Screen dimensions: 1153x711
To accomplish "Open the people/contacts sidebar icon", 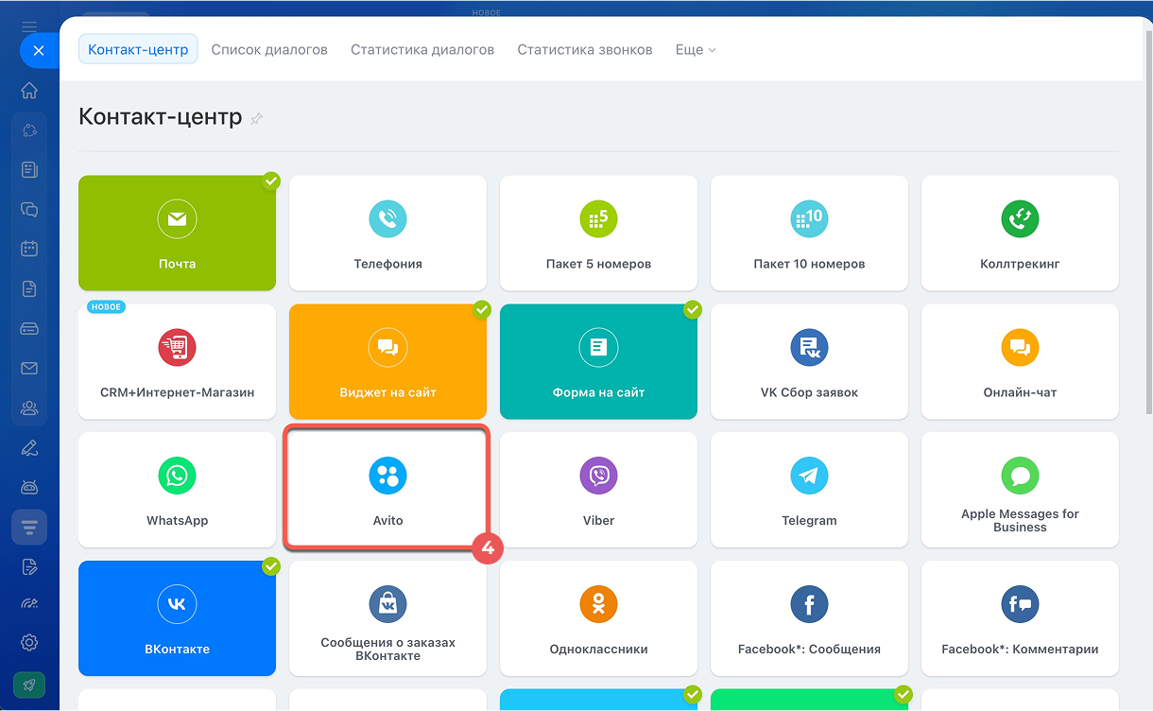I will pyautogui.click(x=29, y=408).
